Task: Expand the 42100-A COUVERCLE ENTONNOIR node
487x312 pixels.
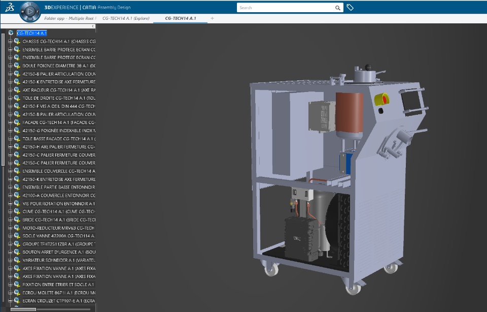Action: (10, 195)
